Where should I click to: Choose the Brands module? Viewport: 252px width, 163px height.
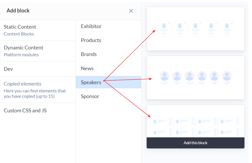[108, 54]
